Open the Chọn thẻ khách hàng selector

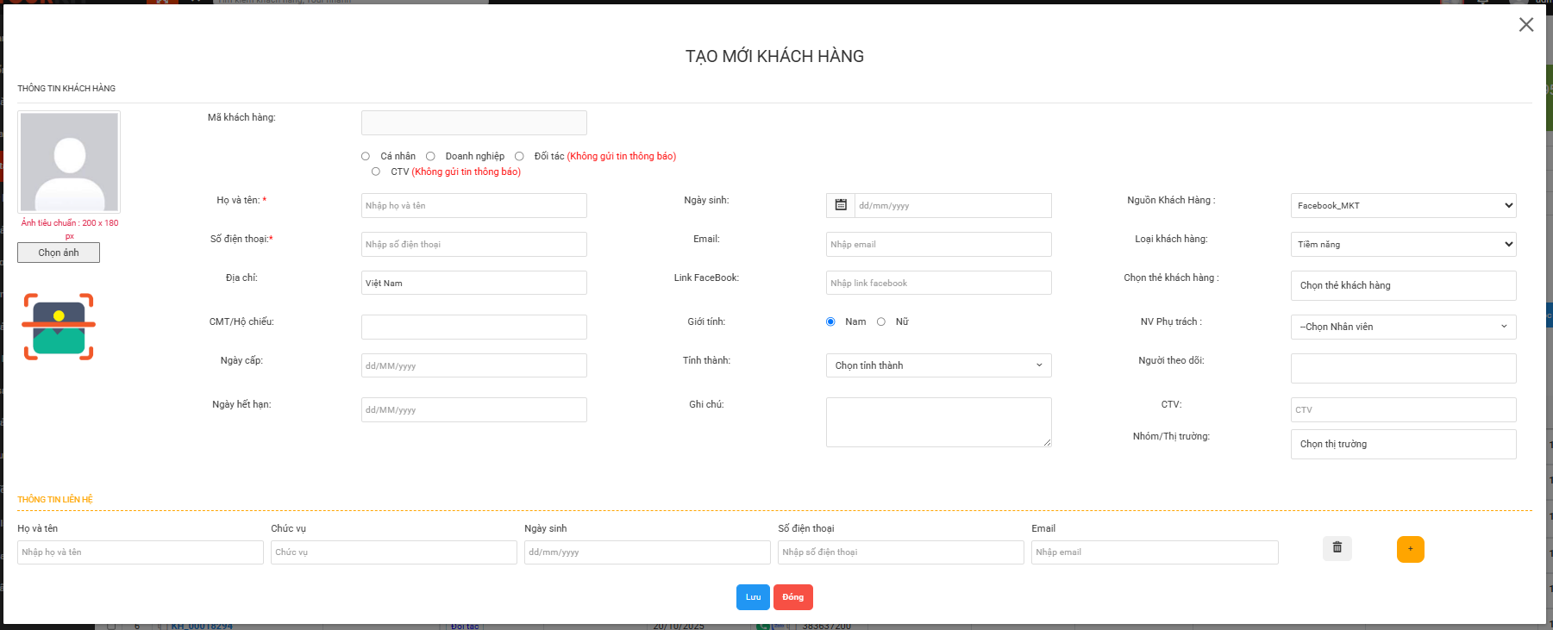click(1402, 285)
